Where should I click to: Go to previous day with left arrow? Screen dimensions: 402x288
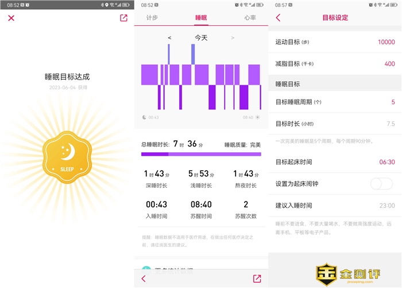click(x=169, y=38)
